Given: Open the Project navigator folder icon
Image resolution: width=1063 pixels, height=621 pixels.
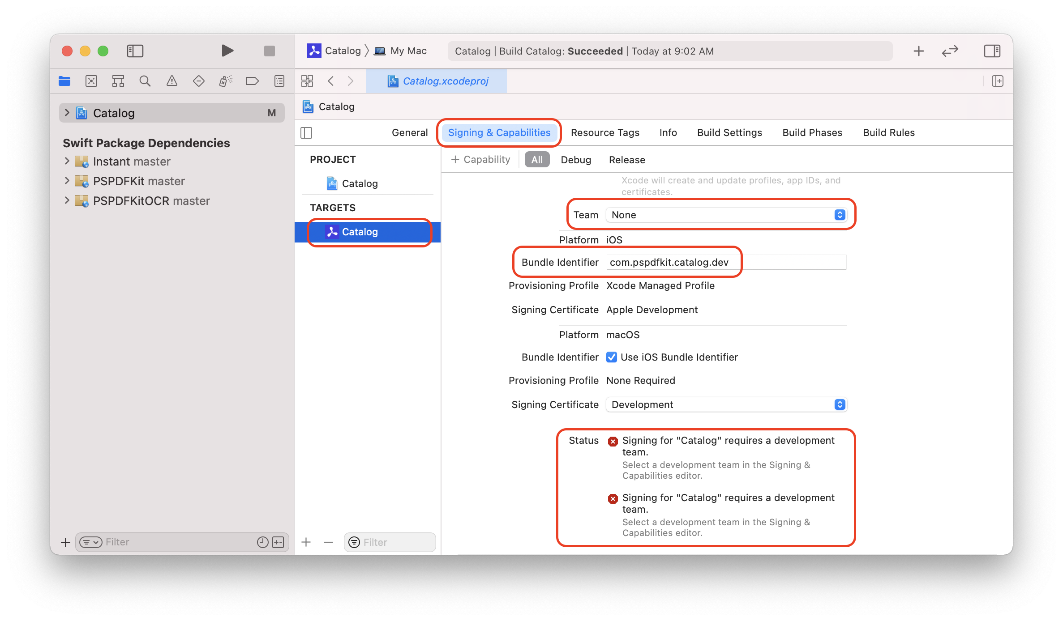Looking at the screenshot, I should [64, 81].
